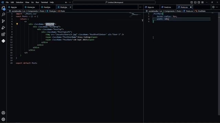The width and height of the screenshot is (220, 123).
Task: Click the Untitled (Workspace) command center search
Action: pos(114,2)
